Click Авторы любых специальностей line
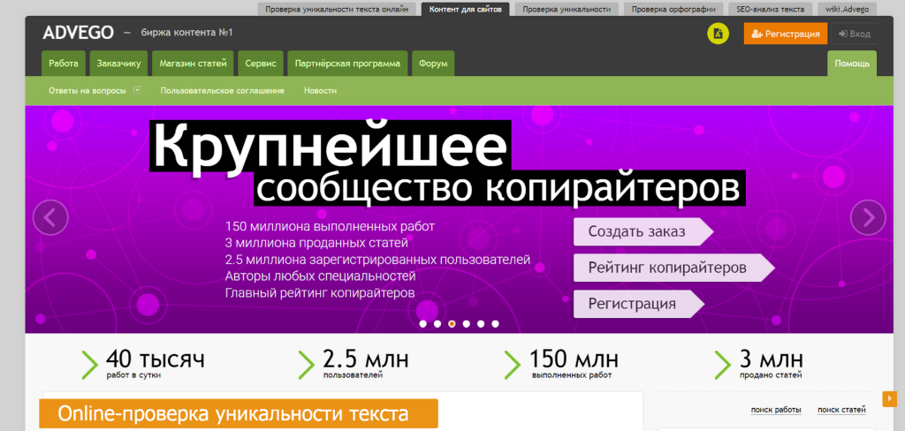Screen dimensions: 905x431 pos(320,276)
